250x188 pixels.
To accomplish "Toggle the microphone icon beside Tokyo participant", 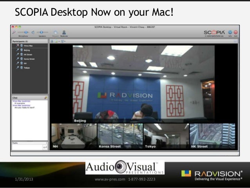I will click(x=18, y=68).
